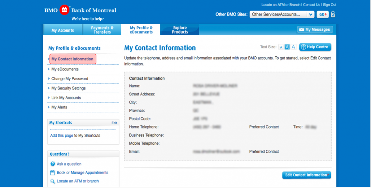Click the BMO roundel logo icon
This screenshot has height=188, width=371.
[64, 10]
